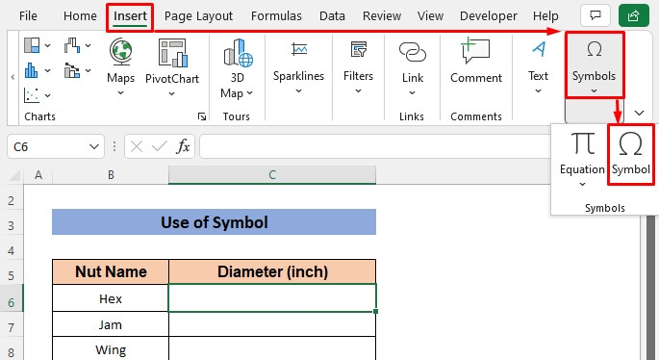Select the 'Hex' cell
659x360 pixels.
tap(111, 298)
